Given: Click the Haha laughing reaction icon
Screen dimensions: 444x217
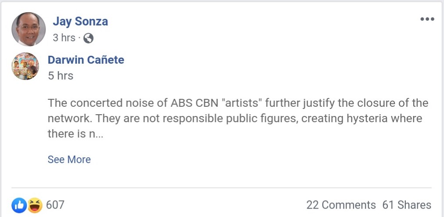Looking at the screenshot, I should click(x=35, y=205).
